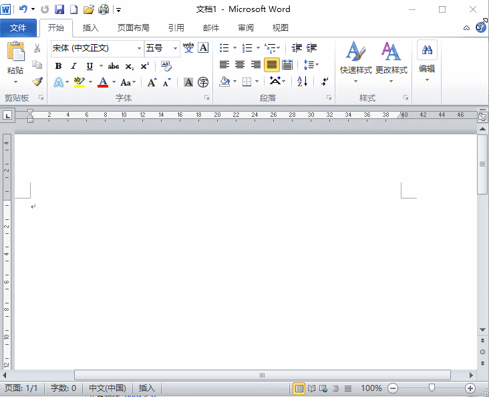This screenshot has width=489, height=397.
Task: Open line spacing dropdown
Action: point(311,65)
